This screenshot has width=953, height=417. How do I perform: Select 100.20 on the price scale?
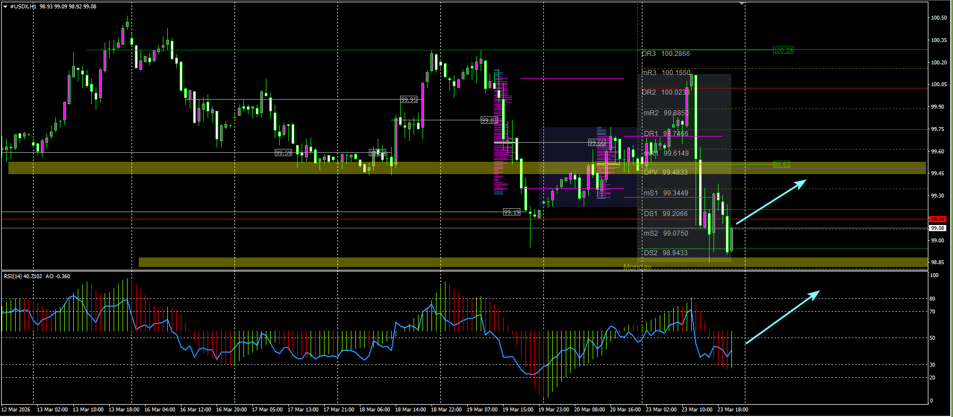tap(939, 63)
